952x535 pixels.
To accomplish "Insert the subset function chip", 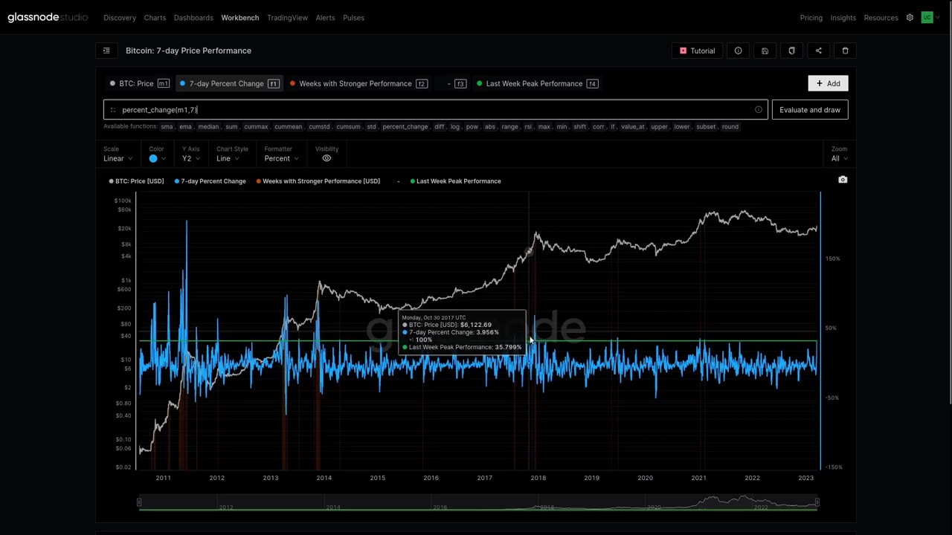I will tap(706, 127).
